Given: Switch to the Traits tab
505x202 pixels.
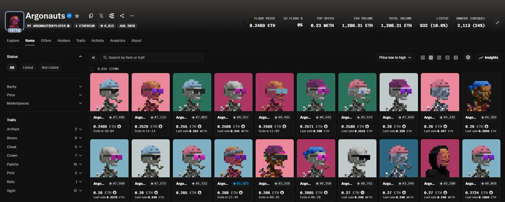Looking at the screenshot, I should 81,41.
